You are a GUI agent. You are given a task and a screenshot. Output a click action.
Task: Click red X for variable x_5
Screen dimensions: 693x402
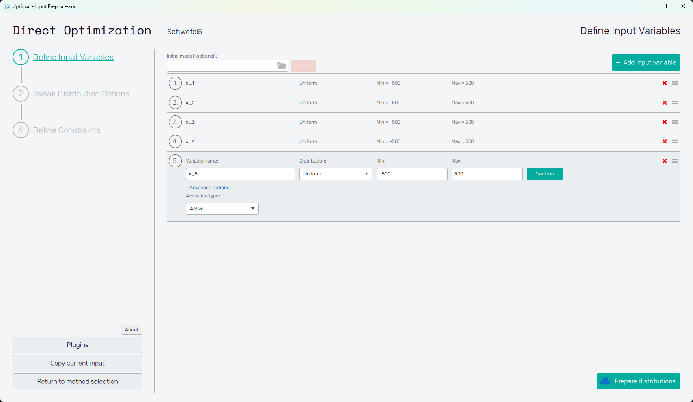point(665,161)
